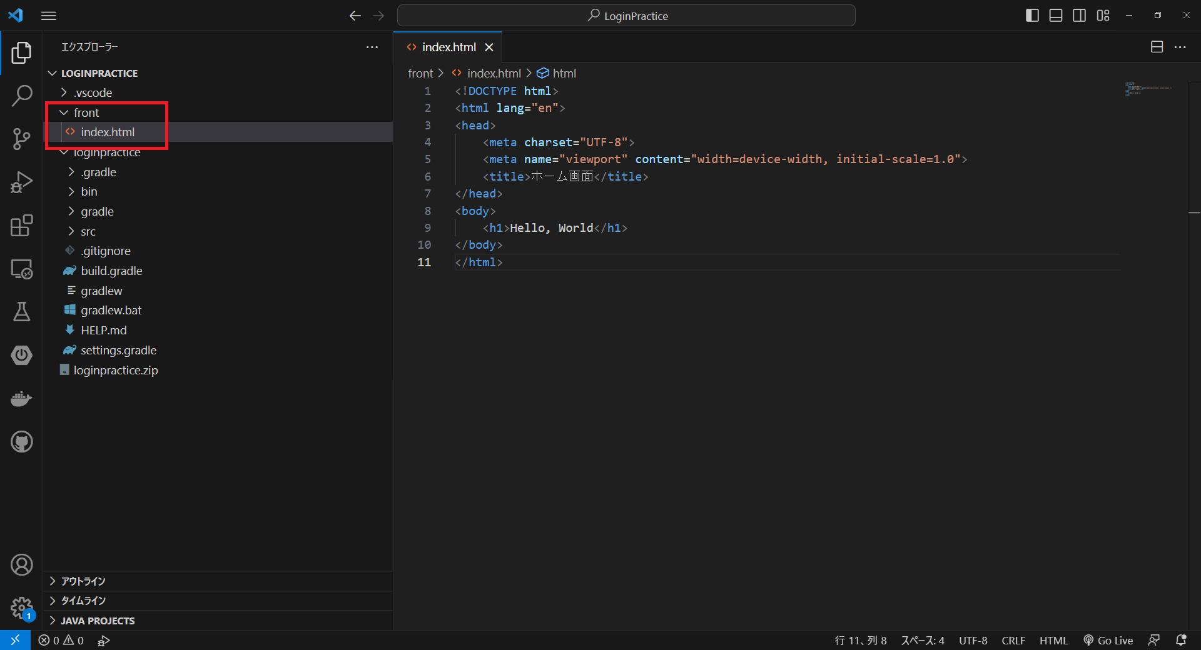Open the Docker whale icon
The image size is (1201, 650).
click(x=21, y=398)
